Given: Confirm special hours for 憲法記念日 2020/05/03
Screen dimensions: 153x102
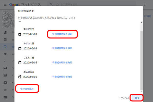Looking at the screenshot, I should click(62, 34).
